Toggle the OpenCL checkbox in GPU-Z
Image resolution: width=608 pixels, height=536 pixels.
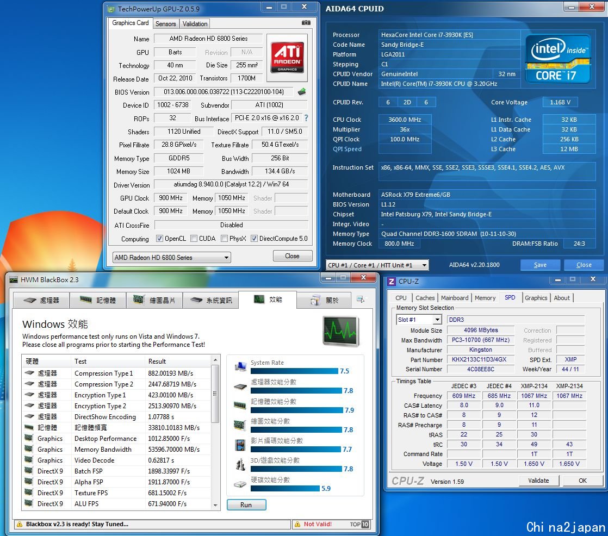(159, 238)
